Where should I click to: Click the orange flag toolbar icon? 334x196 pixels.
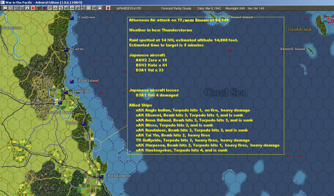[x=50, y=8]
